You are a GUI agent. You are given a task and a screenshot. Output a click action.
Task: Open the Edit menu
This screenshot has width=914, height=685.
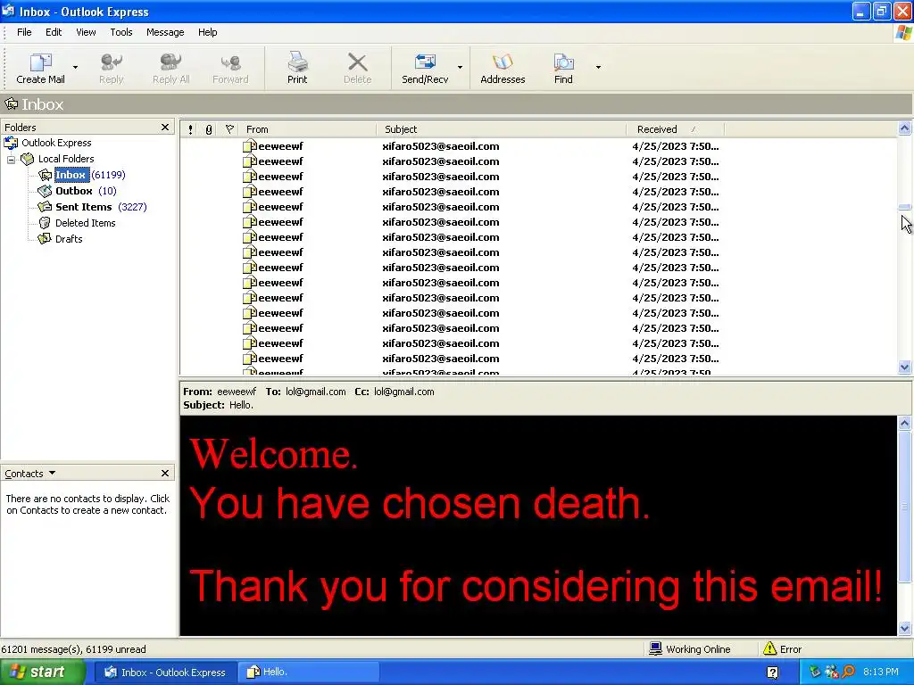(x=54, y=32)
